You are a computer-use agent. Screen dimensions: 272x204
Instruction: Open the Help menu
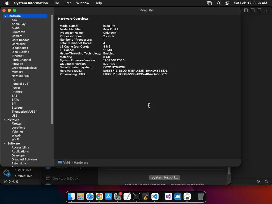click(x=98, y=3)
